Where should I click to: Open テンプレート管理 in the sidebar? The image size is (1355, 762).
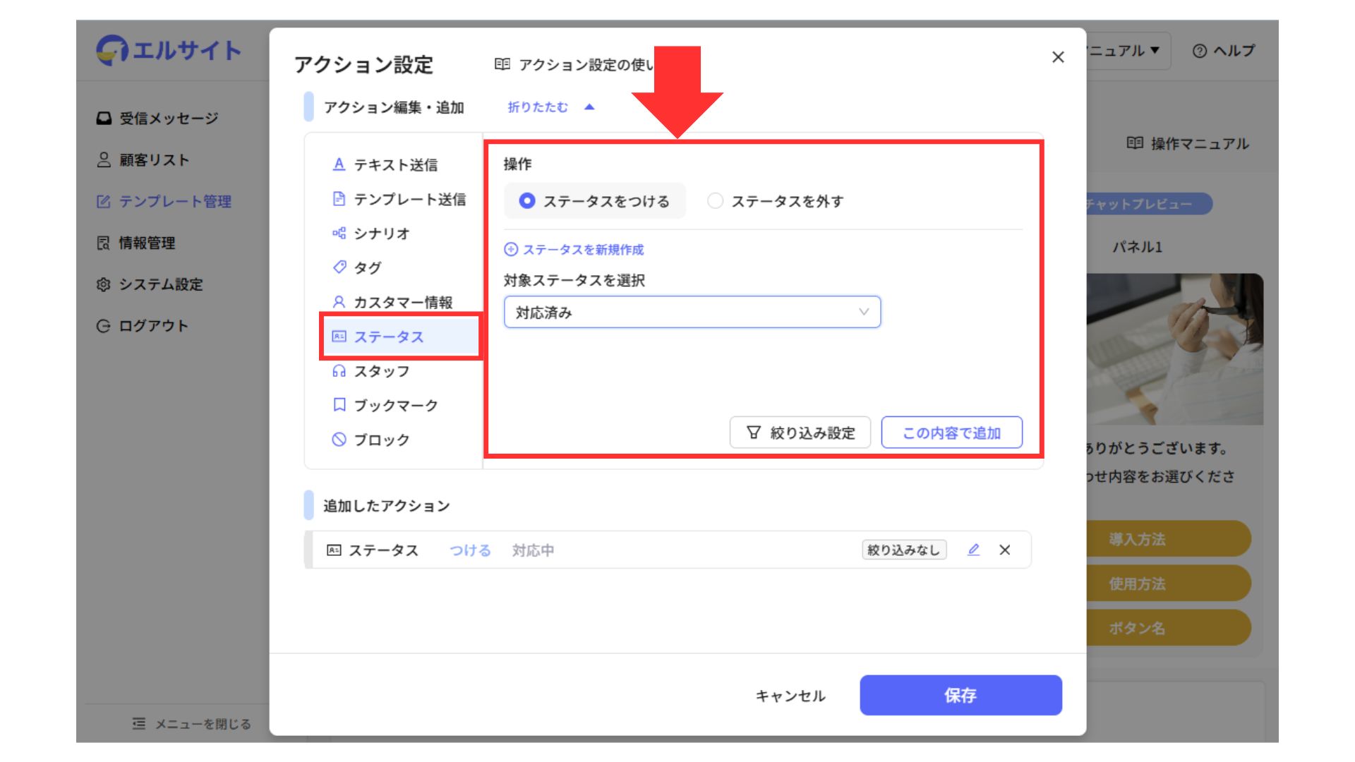click(x=174, y=202)
